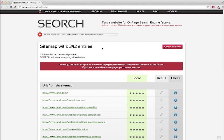This screenshot has height=140, width=224.
Task: Click the blue check icon for webhosting-linux-success-stories
Action: [176, 122]
